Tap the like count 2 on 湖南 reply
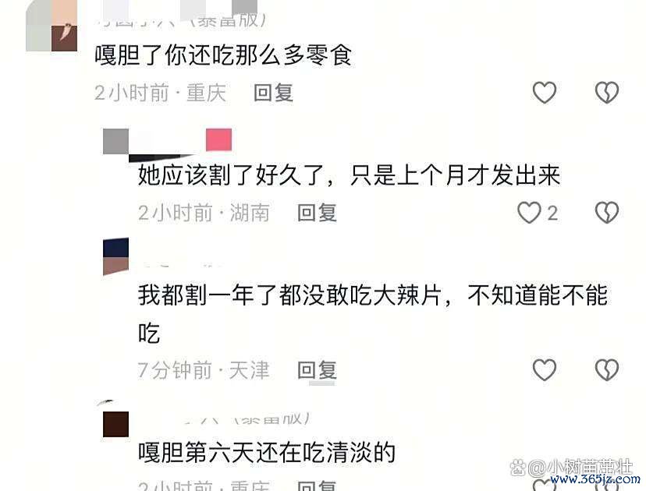 point(552,214)
